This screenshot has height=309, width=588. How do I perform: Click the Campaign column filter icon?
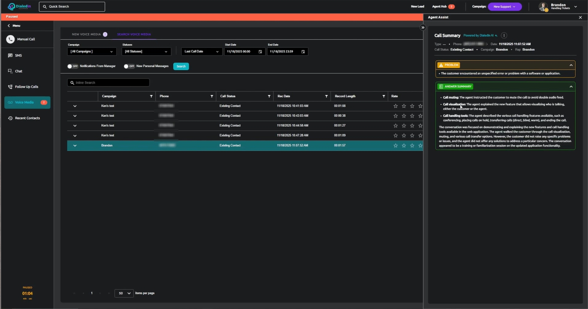(x=151, y=96)
